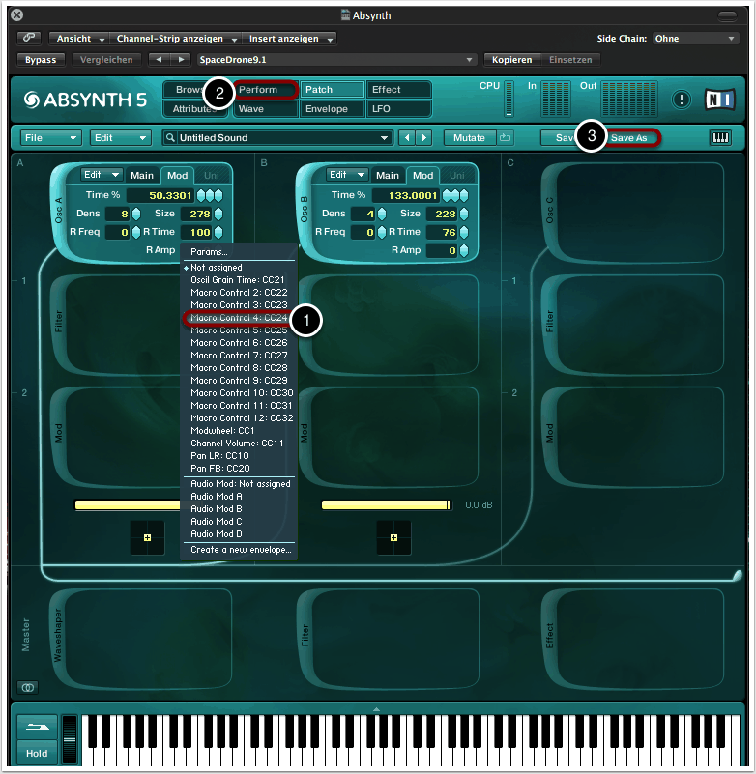Enable the Master Effect slot
The height and width of the screenshot is (774, 756).
coord(633,639)
